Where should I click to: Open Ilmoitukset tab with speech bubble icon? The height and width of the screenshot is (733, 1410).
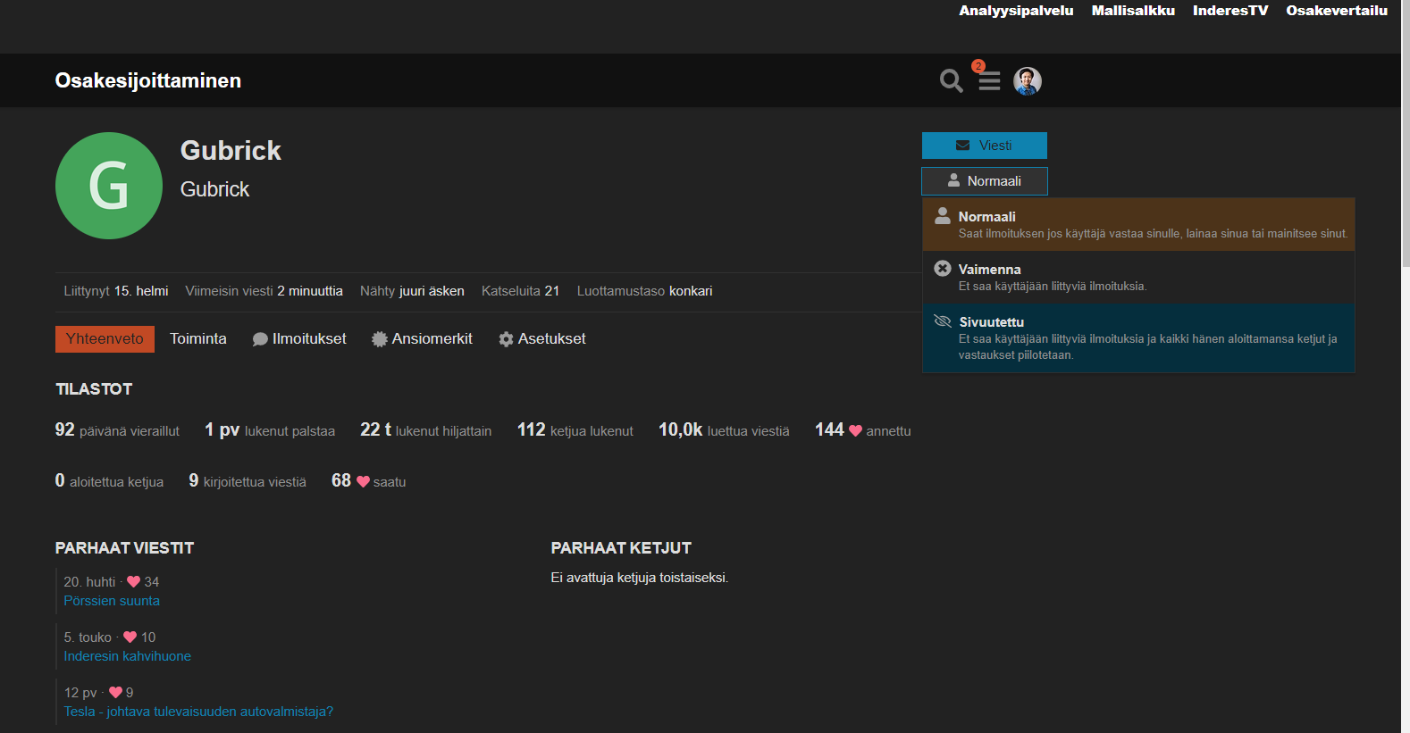point(299,339)
